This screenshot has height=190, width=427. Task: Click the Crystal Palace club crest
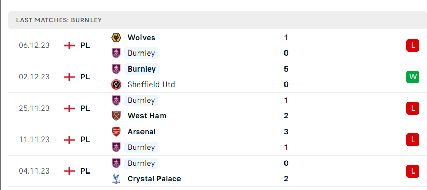point(116,179)
